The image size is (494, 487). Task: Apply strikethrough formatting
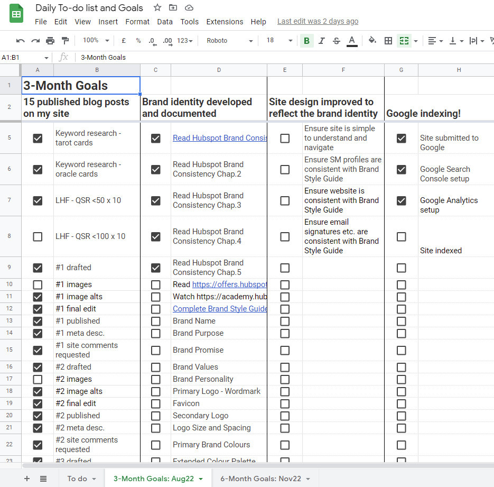(x=336, y=41)
